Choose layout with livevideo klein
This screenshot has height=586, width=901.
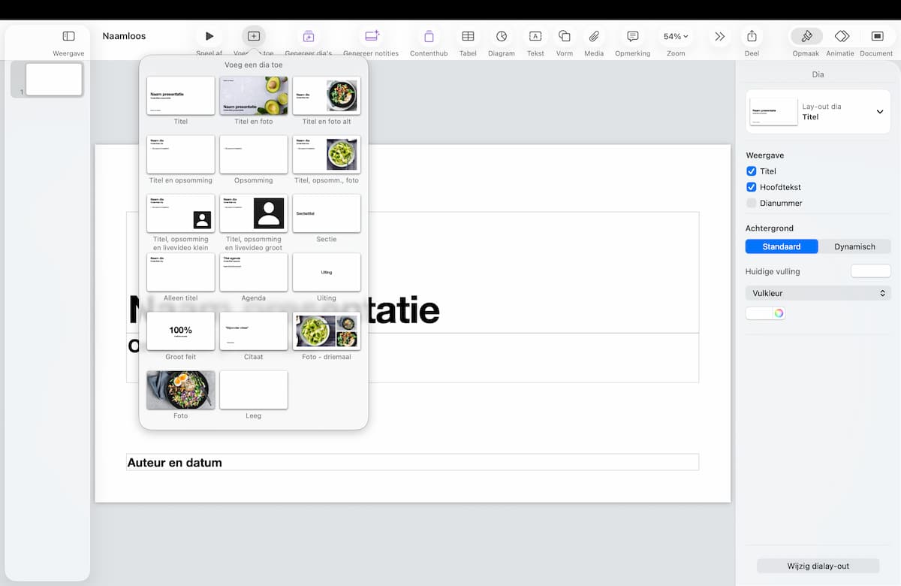(x=181, y=213)
